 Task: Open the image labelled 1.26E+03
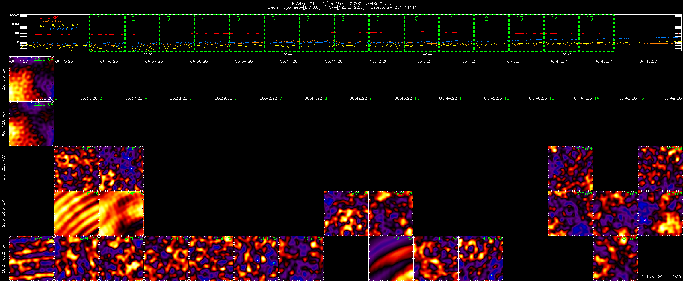coord(121,213)
